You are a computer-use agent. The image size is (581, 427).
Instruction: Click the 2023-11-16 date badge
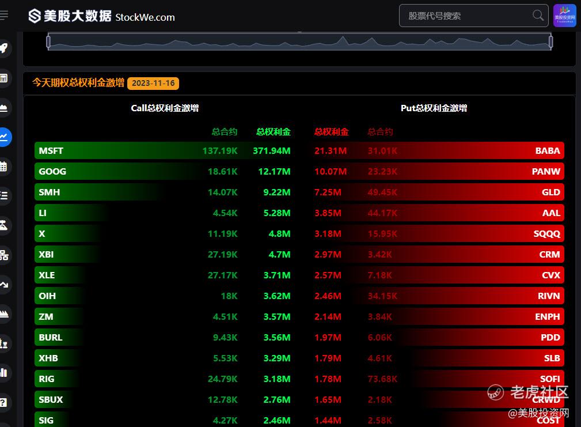[153, 83]
